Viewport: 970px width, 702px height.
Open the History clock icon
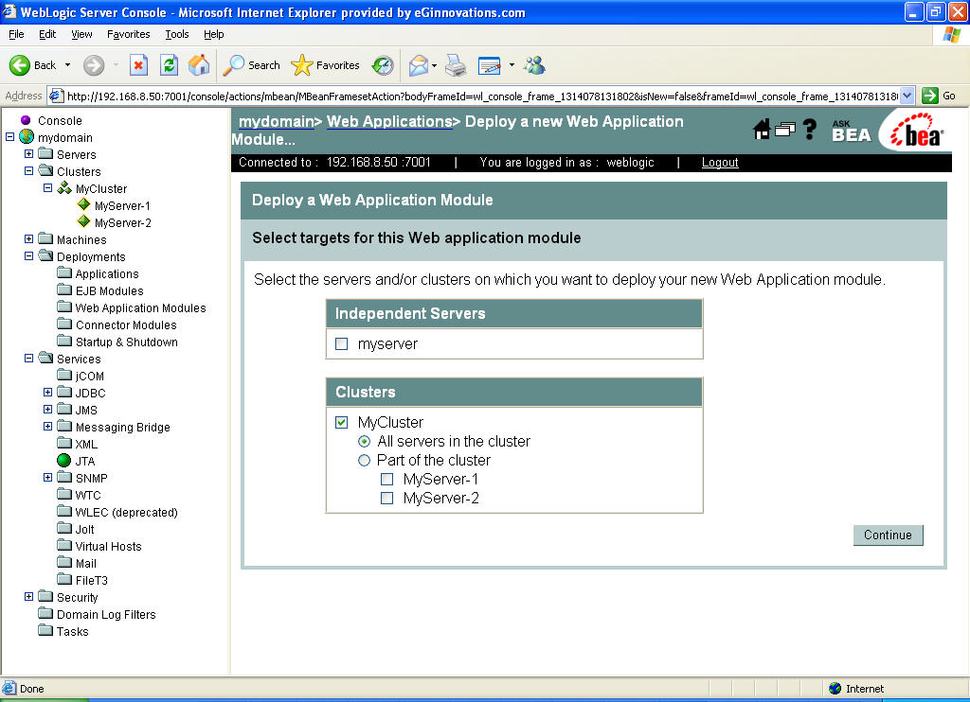(383, 65)
